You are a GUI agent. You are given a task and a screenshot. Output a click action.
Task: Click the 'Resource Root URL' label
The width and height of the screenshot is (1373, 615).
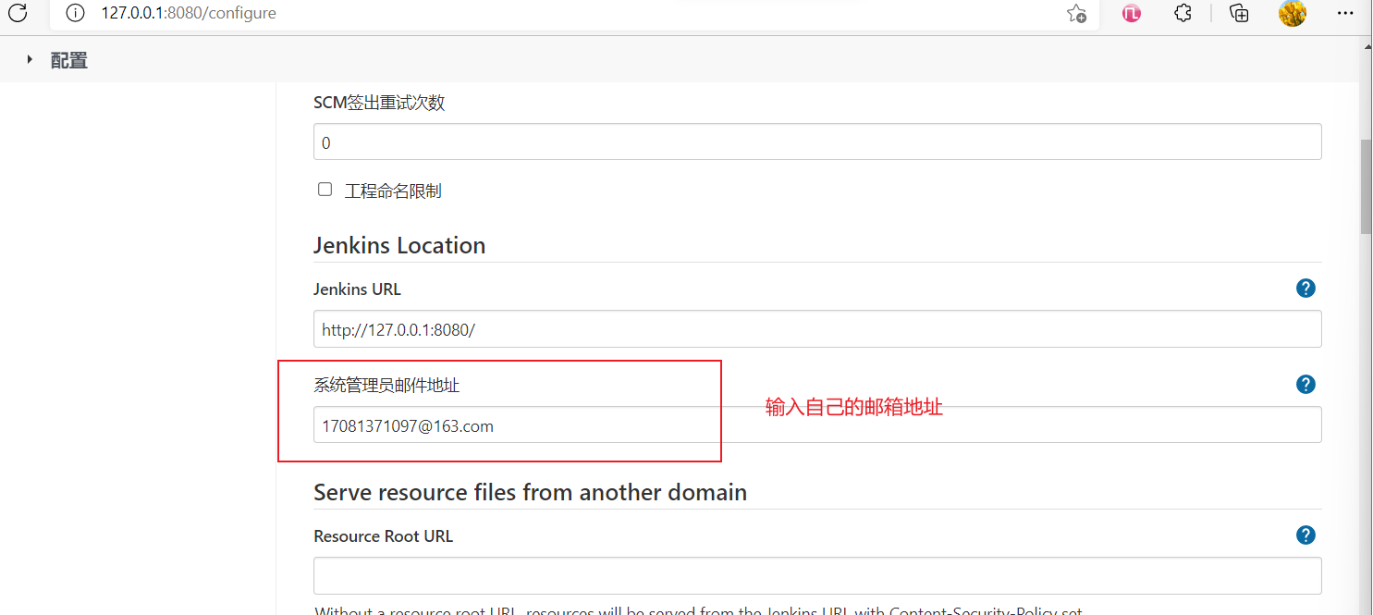point(383,536)
